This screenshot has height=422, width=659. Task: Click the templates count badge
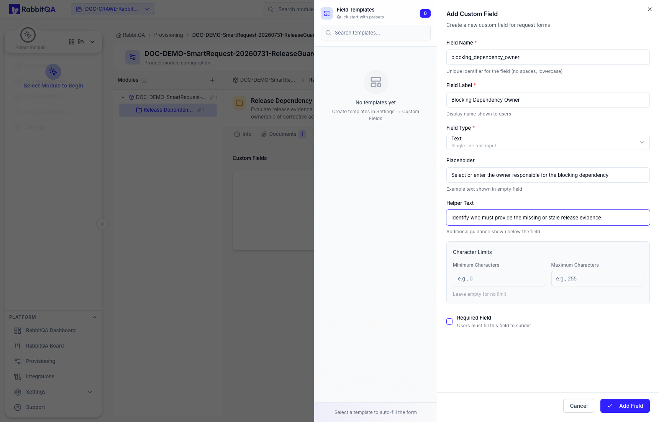pos(425,13)
